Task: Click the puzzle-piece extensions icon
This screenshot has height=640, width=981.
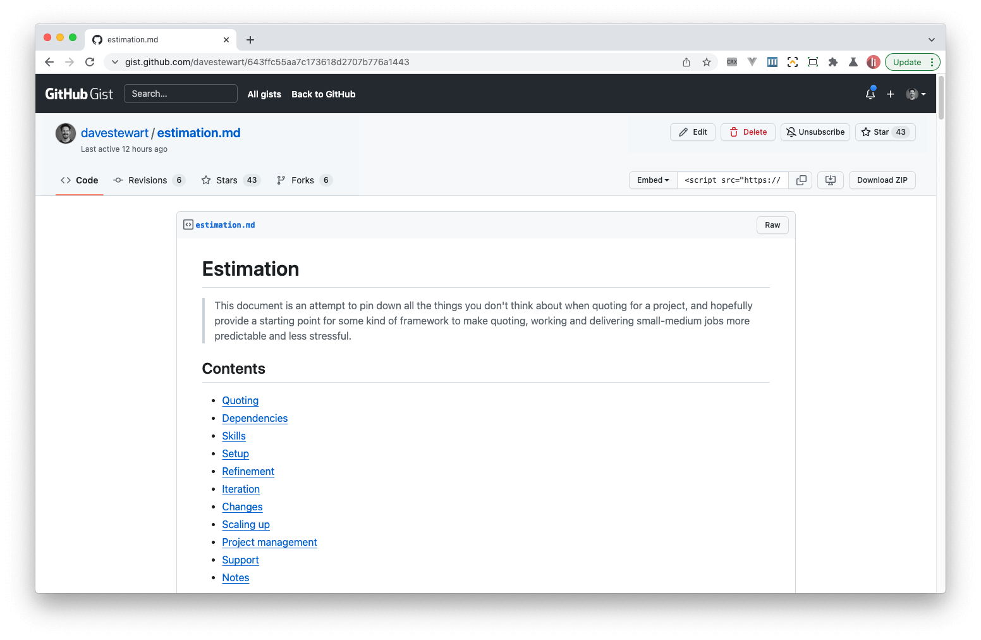Action: click(x=833, y=62)
